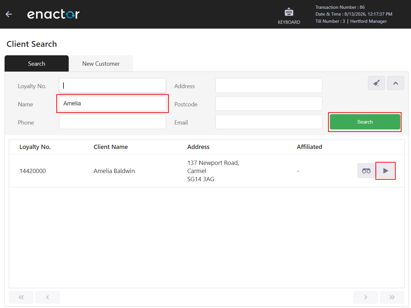Focus the Postcode input field

coord(269,104)
